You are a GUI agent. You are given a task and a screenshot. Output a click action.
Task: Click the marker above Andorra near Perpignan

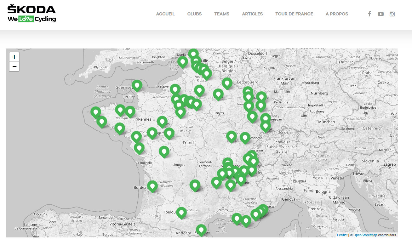point(201,230)
